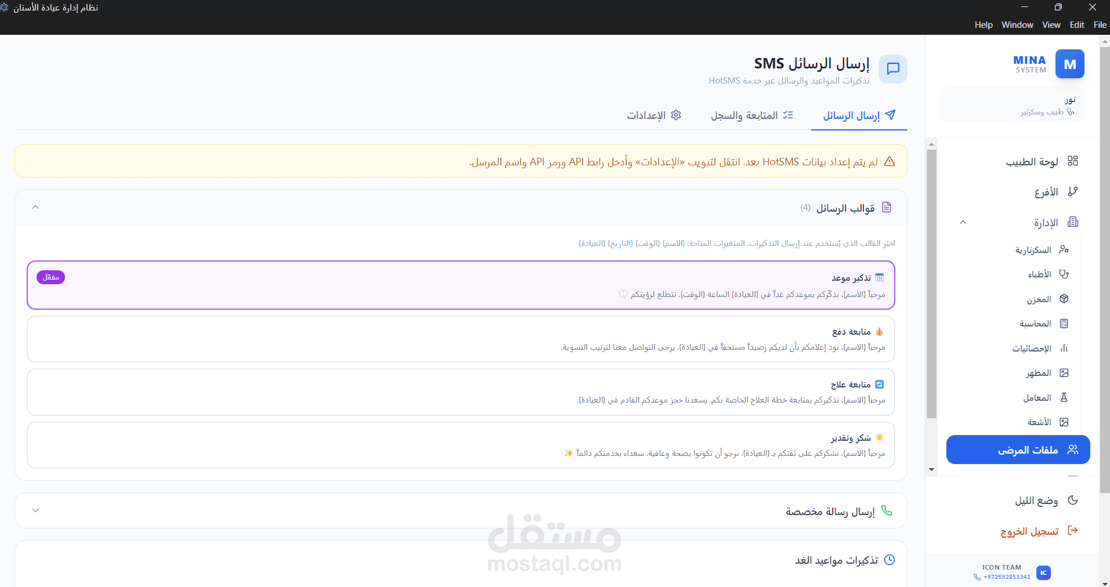The height and width of the screenshot is (587, 1110).
Task: Click the bar chart icon for الإحصائيات
Action: click(1064, 349)
